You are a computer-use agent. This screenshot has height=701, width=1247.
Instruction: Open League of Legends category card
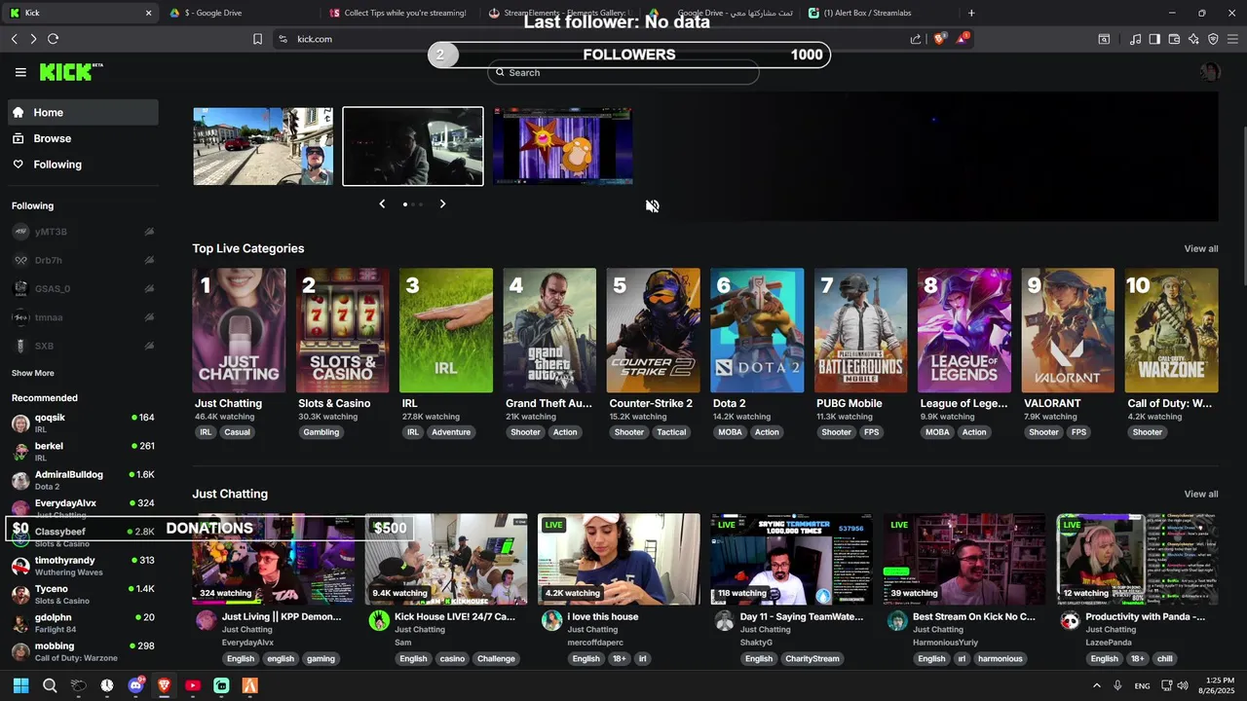[964, 330]
